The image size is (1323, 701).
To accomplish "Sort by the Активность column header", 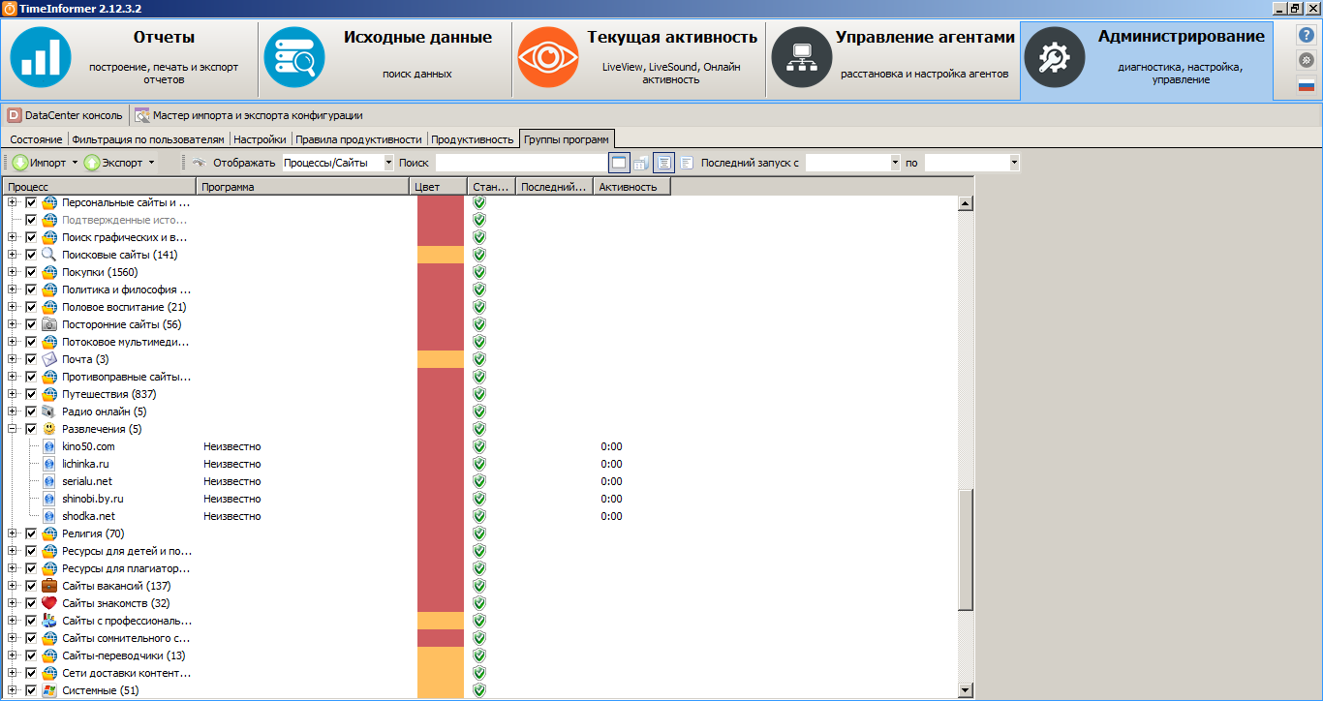I will tap(631, 187).
